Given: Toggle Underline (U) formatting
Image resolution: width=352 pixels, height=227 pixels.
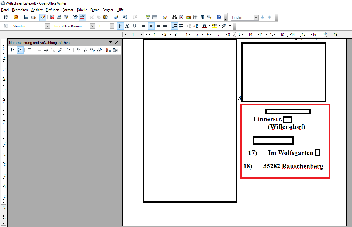Looking at the screenshot, I should point(135,26).
